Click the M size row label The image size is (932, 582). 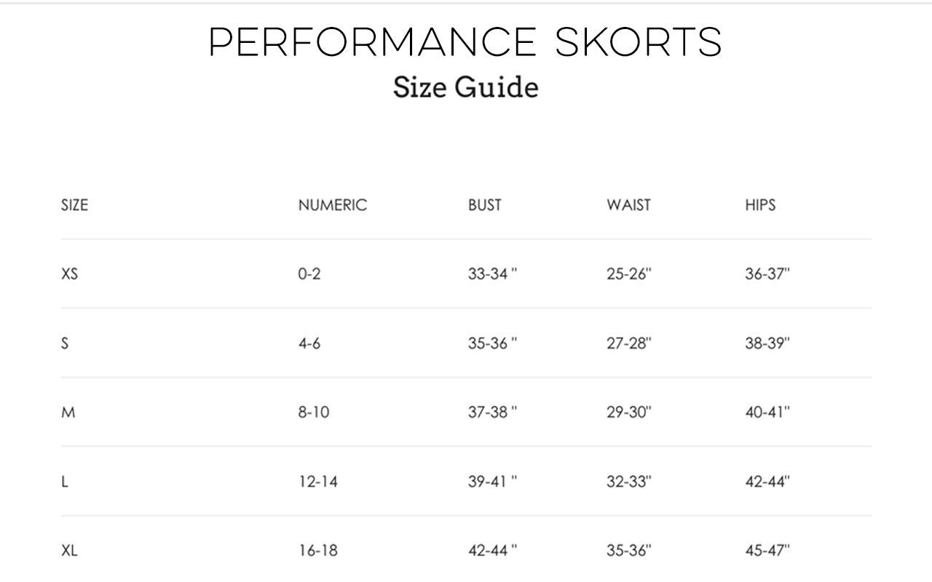coord(68,412)
